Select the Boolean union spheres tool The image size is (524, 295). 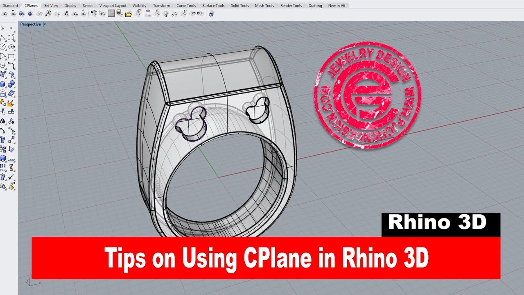pos(11,84)
